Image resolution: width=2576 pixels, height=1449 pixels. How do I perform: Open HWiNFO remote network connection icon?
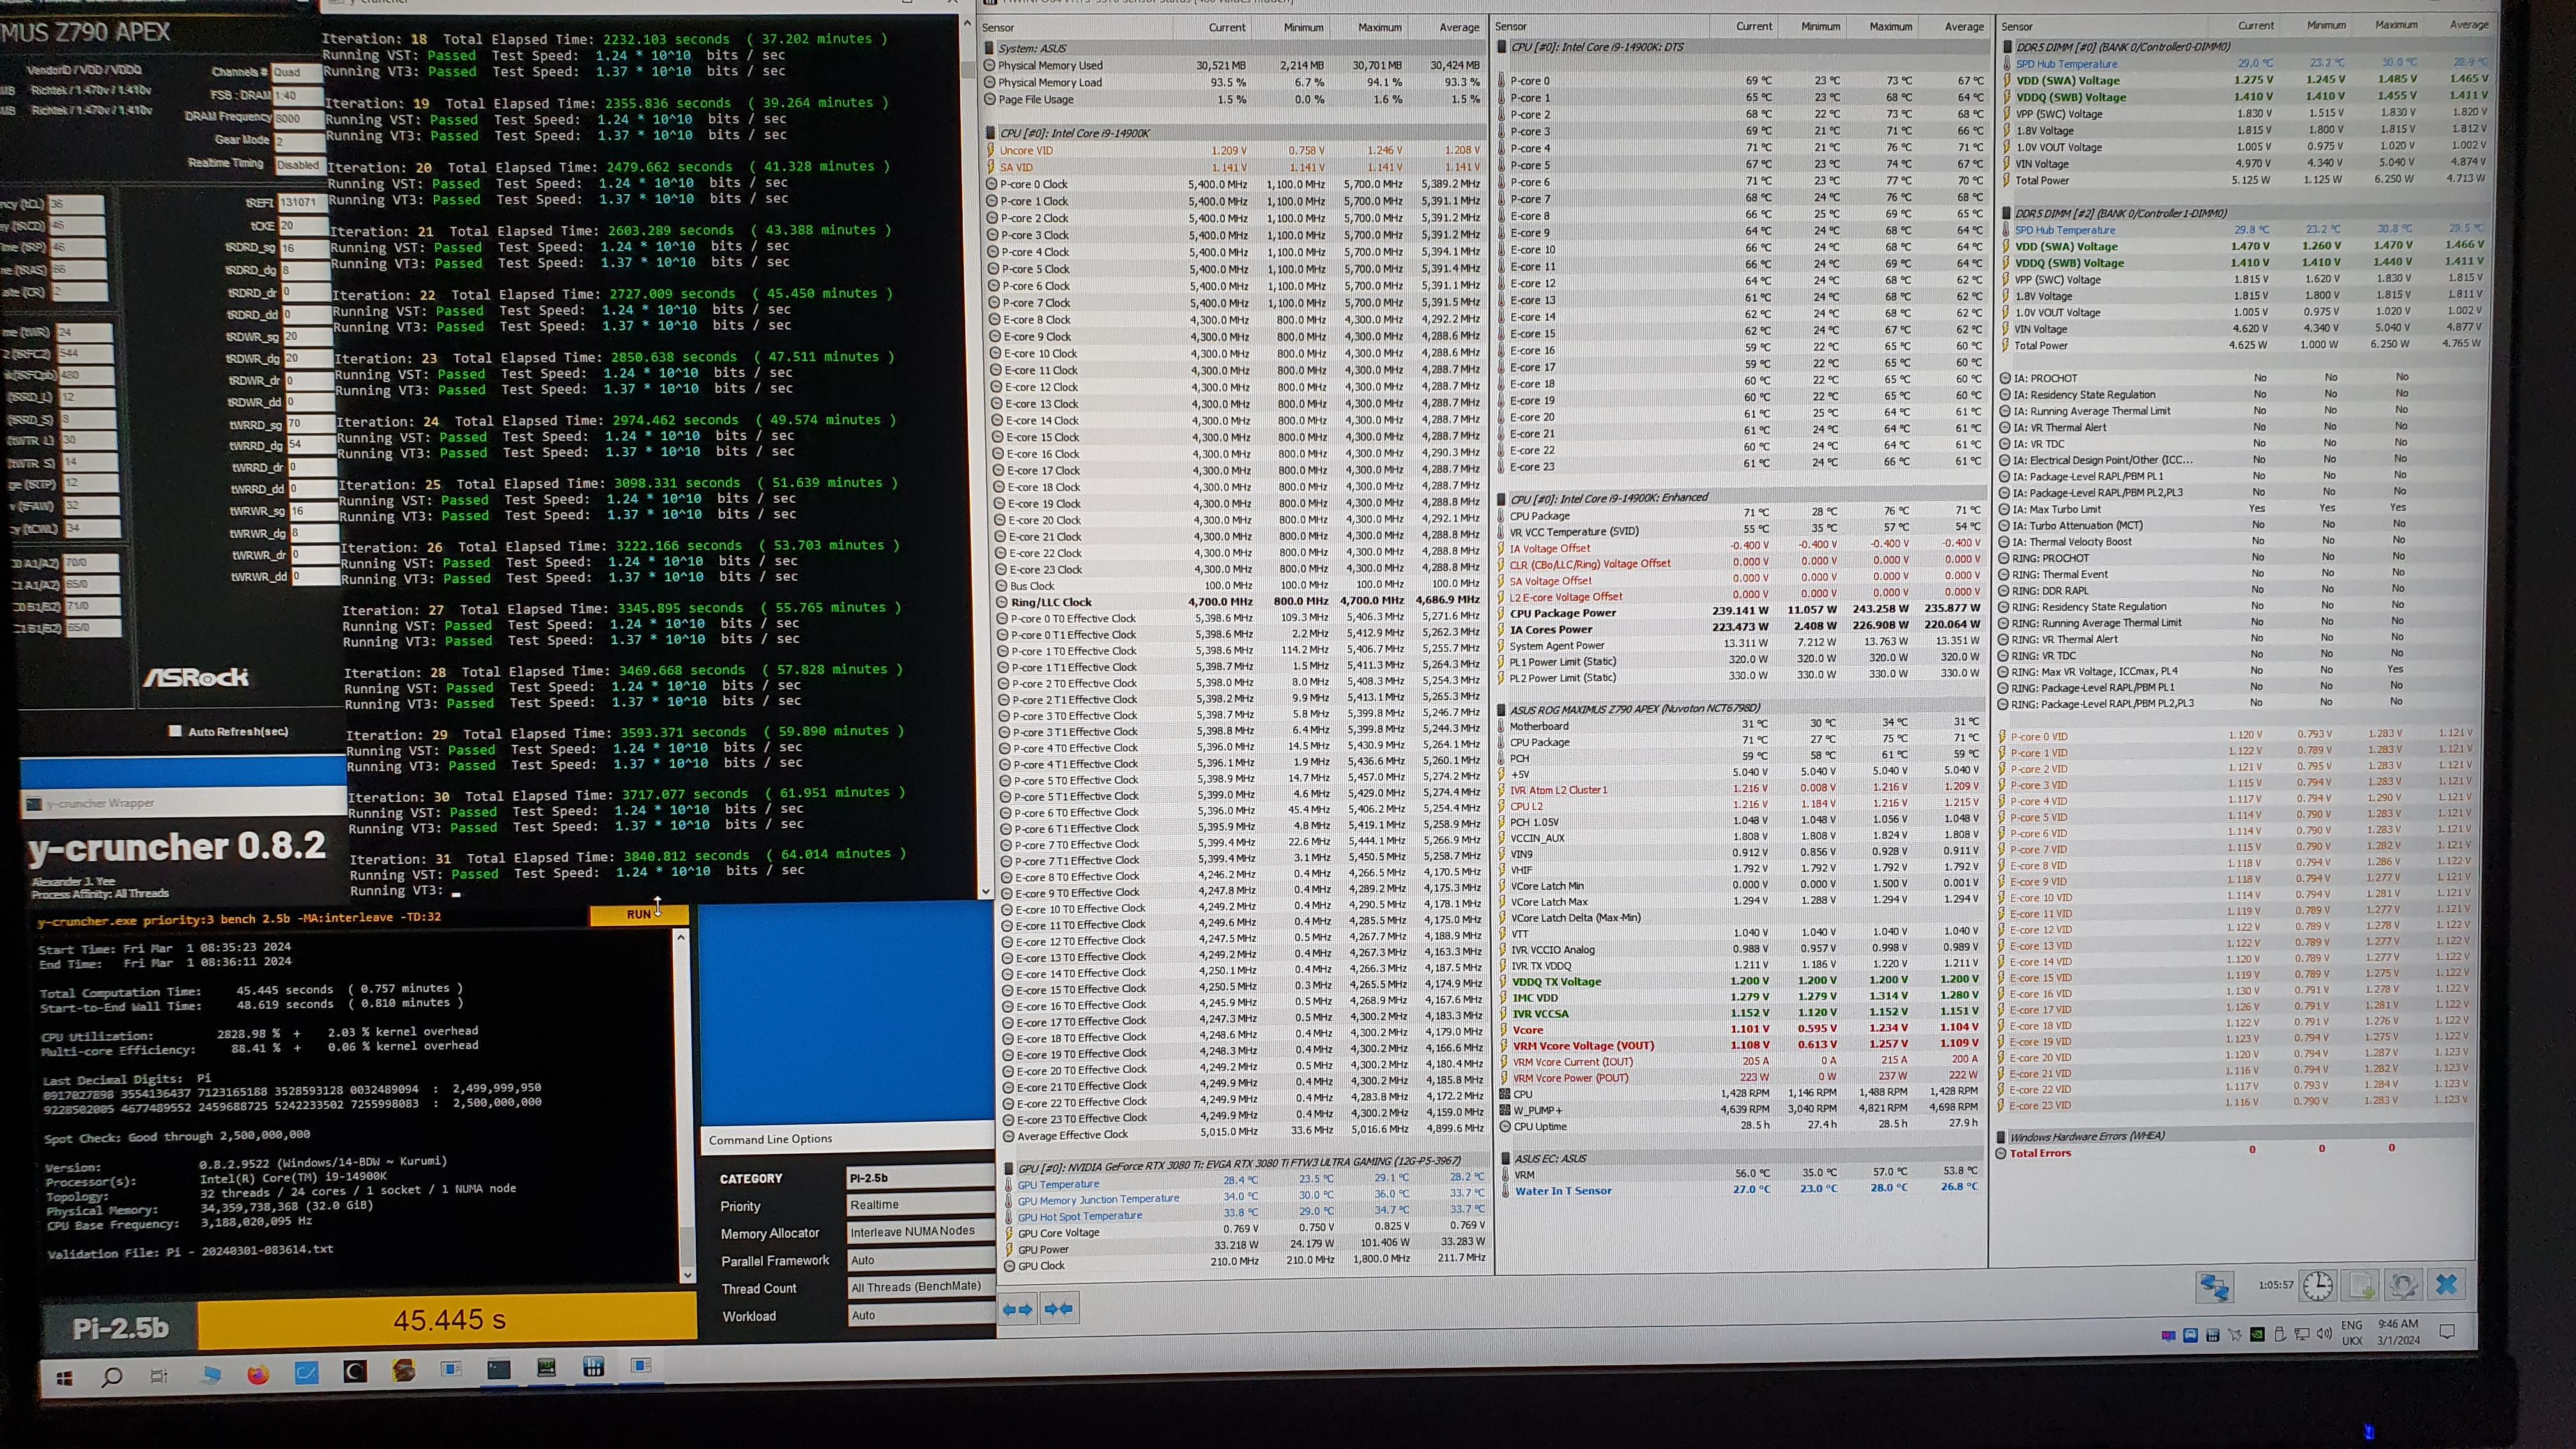(2214, 1286)
